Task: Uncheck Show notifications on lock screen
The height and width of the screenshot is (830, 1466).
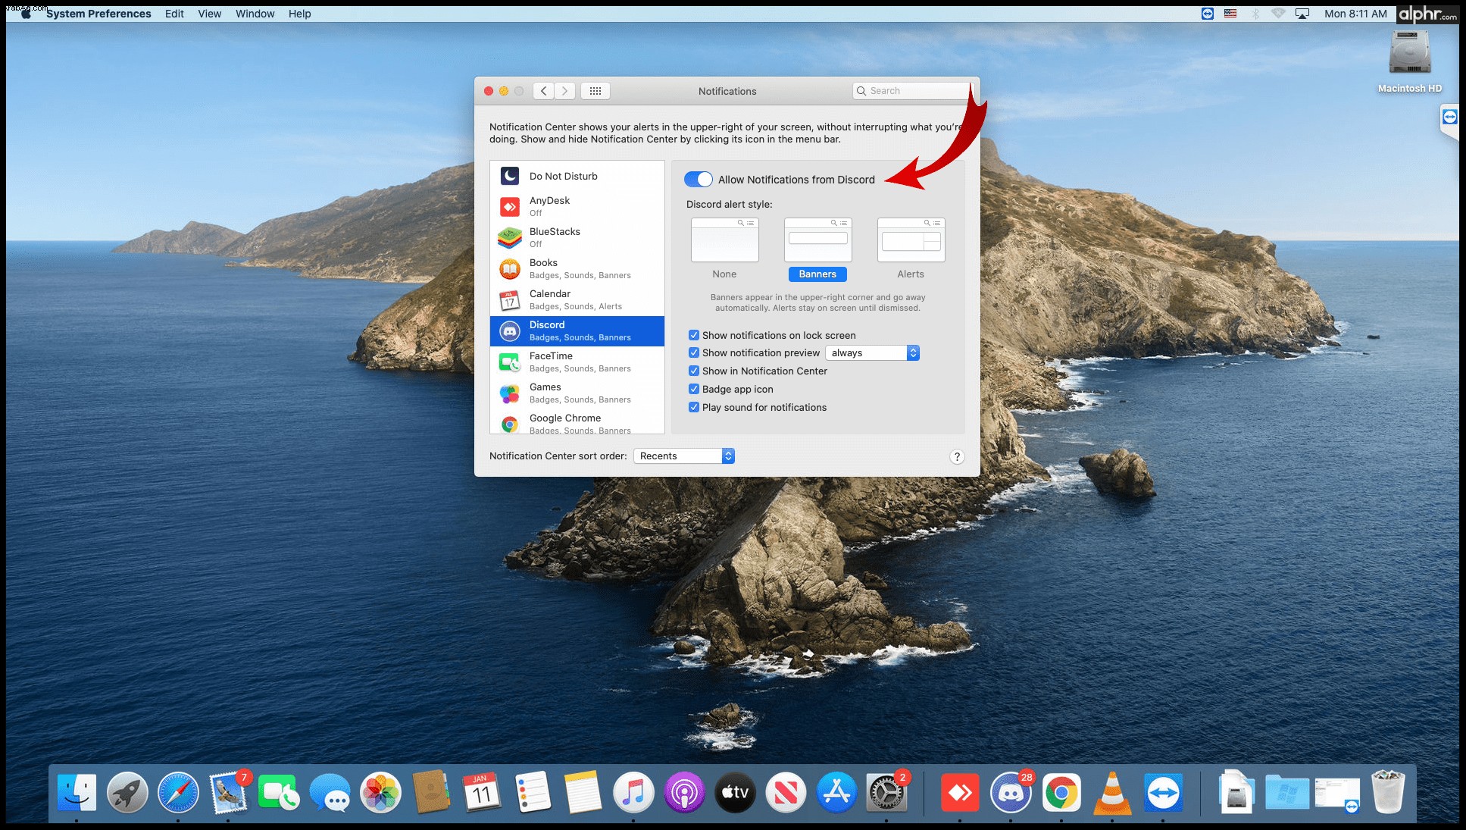Action: pos(693,335)
